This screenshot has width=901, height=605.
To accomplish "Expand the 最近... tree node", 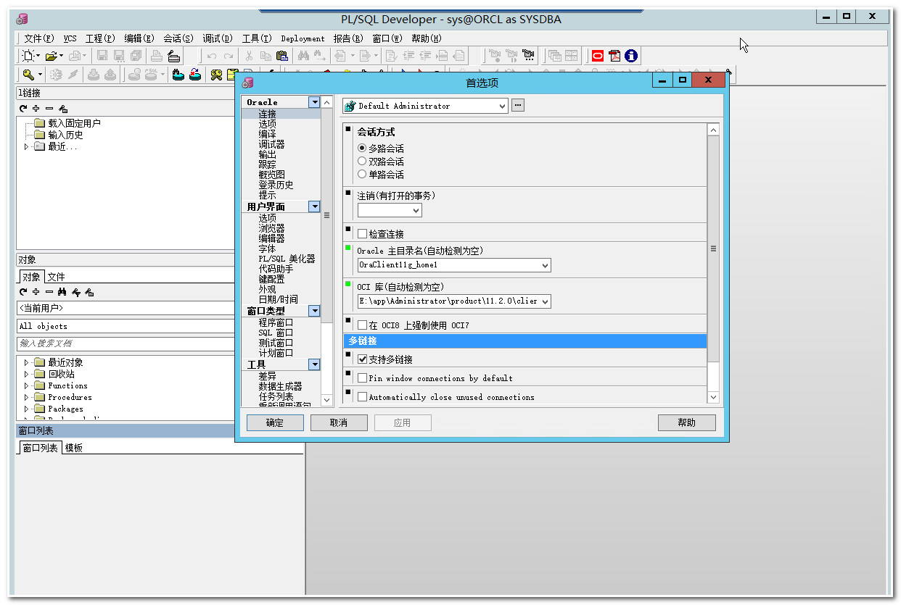I will (x=27, y=146).
